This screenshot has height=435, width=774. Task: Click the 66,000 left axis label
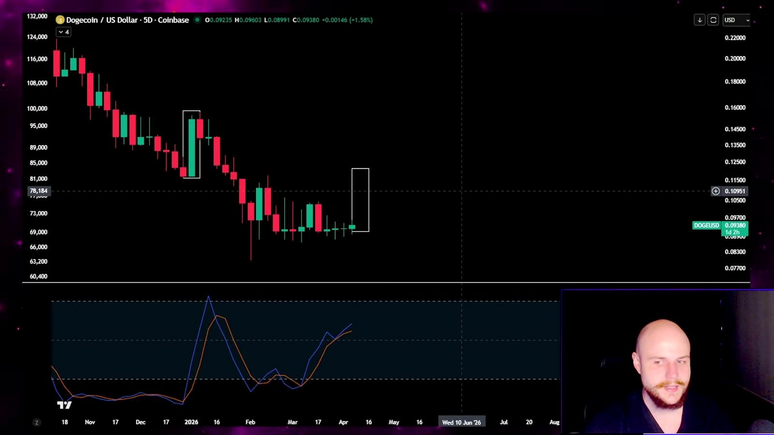coord(39,247)
